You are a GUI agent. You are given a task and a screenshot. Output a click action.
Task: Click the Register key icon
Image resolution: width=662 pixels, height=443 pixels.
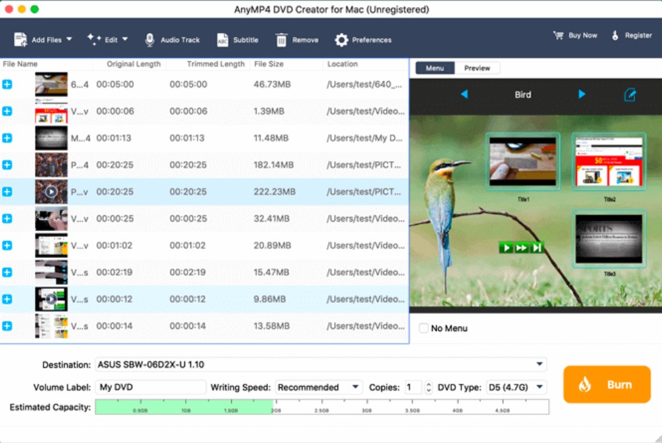(x=616, y=36)
